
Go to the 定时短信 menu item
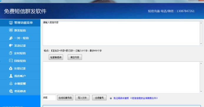point(20,53)
